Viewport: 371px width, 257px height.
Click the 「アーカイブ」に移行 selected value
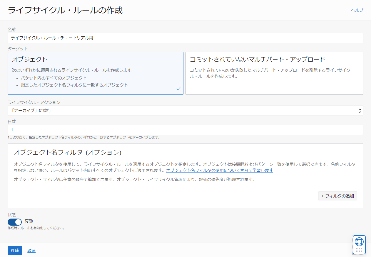click(29, 111)
